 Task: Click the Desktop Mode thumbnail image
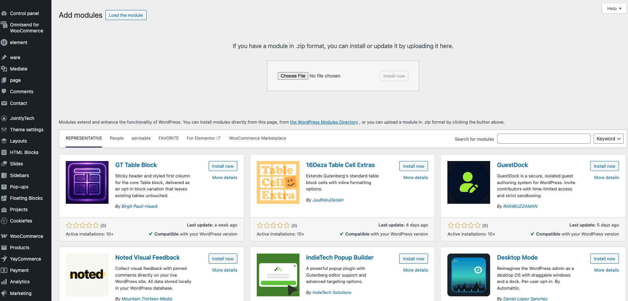tap(469, 275)
